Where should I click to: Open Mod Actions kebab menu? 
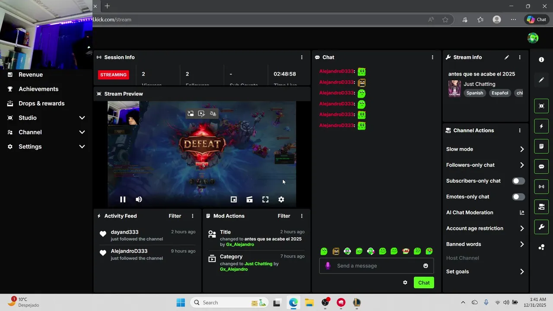click(302, 216)
